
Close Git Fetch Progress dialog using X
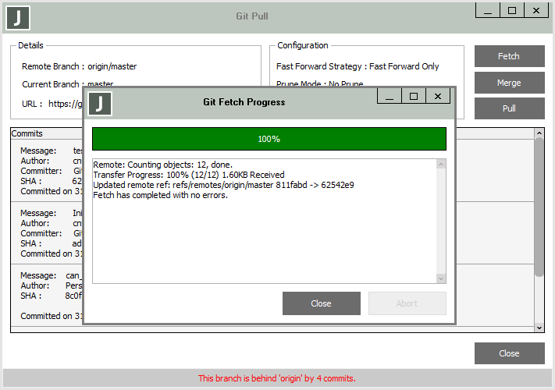click(x=438, y=97)
